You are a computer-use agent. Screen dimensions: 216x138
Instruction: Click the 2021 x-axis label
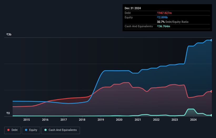coord(138,120)
